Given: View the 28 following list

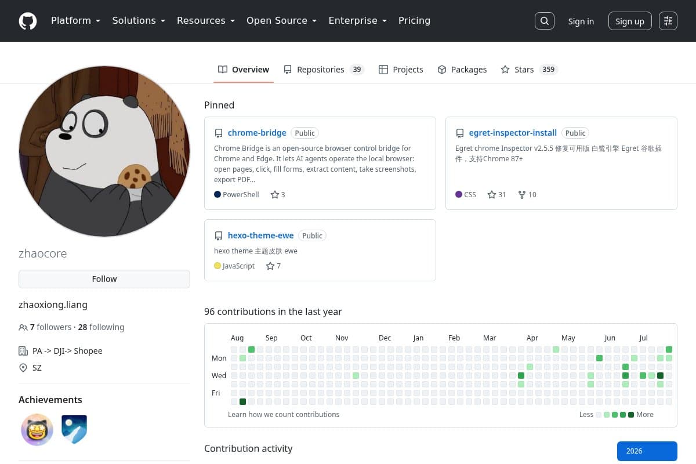Looking at the screenshot, I should click(x=101, y=327).
